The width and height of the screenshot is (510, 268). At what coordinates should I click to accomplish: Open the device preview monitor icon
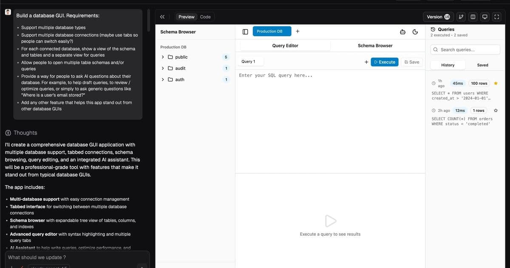coord(484,17)
